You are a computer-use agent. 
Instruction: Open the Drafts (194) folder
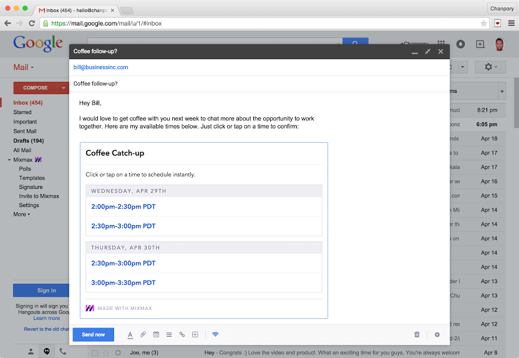29,140
